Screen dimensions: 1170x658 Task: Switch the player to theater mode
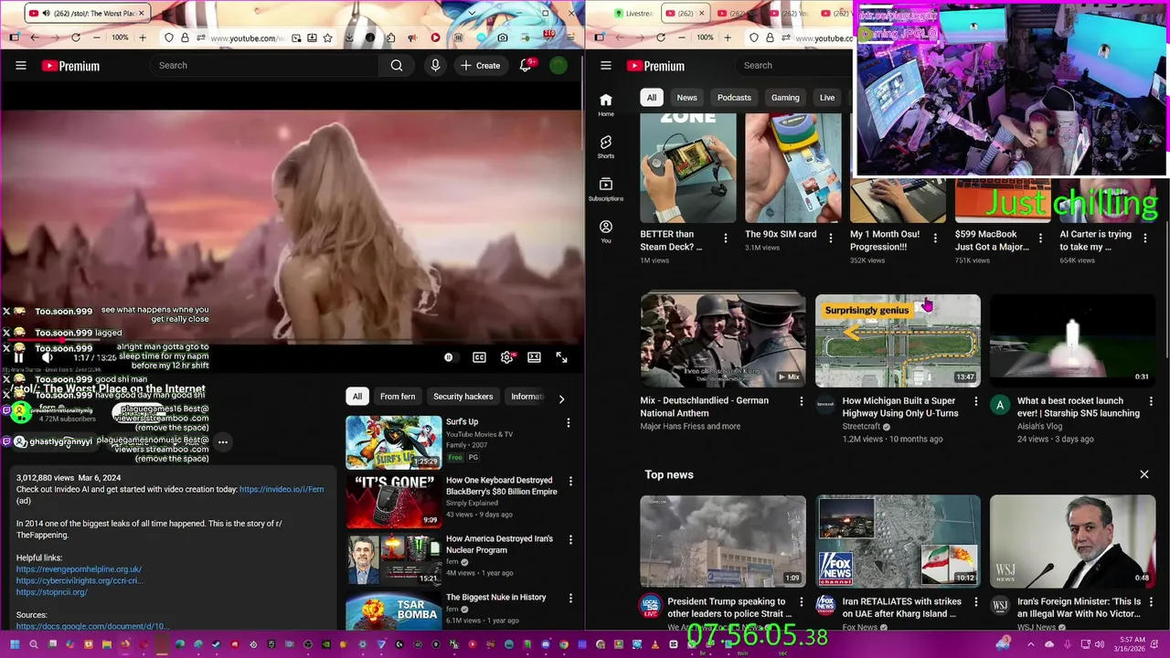click(534, 357)
